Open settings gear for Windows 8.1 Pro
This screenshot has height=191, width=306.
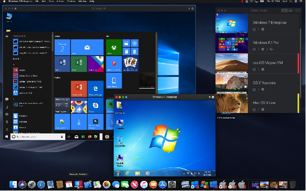click(263, 49)
